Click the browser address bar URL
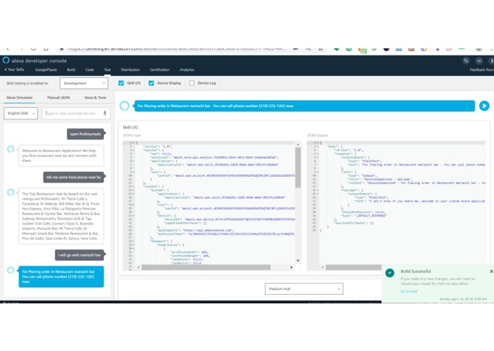The height and width of the screenshot is (351, 494). click(x=176, y=49)
